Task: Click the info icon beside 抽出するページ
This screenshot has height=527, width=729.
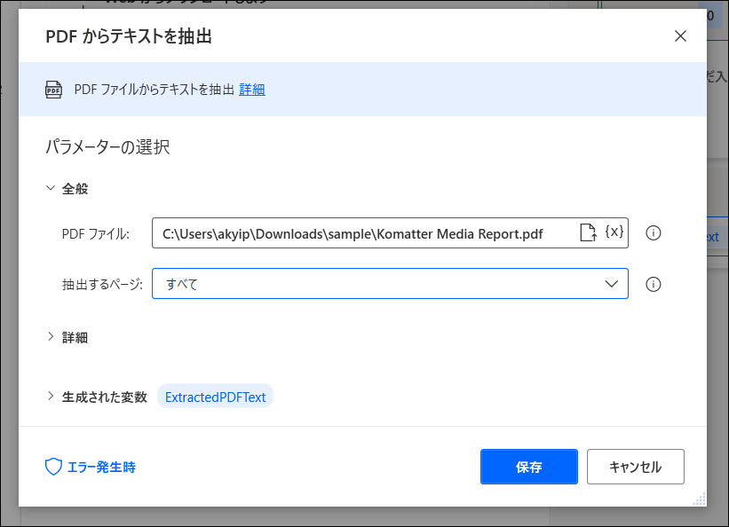Action: [654, 283]
